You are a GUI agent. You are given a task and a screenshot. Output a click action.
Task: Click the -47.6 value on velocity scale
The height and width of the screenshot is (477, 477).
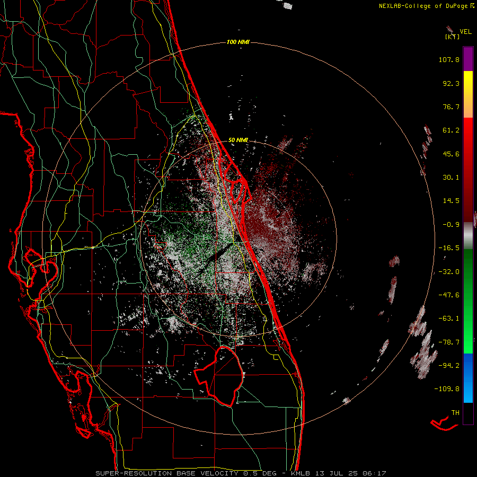(x=449, y=295)
